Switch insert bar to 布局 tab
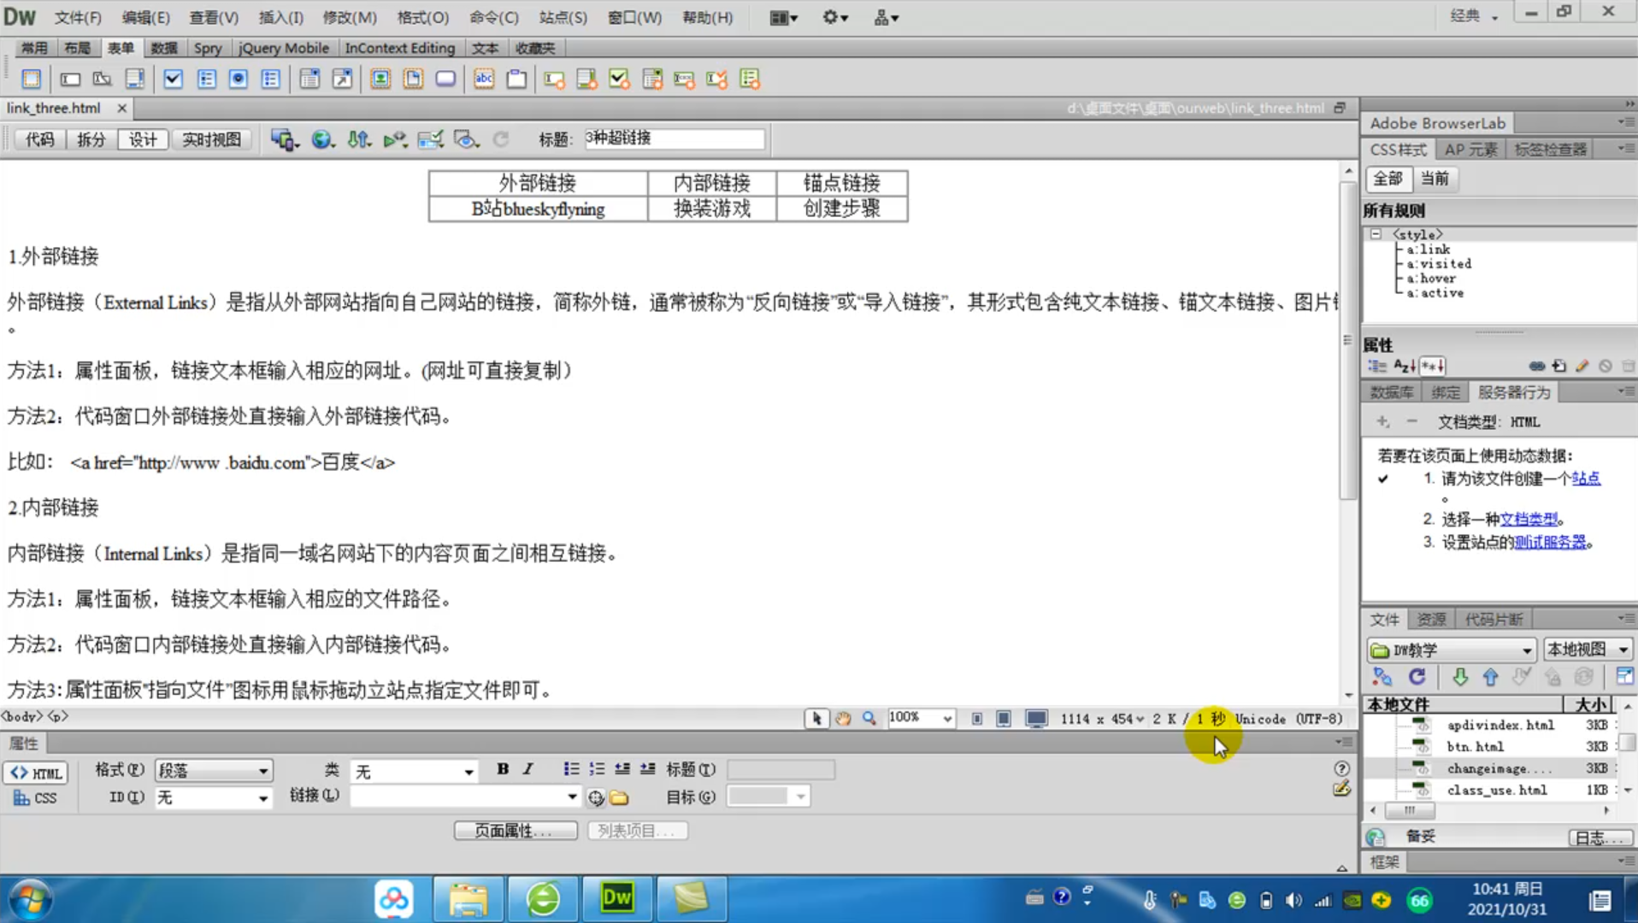 77,48
